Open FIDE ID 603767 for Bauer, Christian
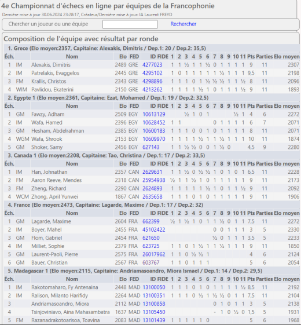 tap(151, 263)
